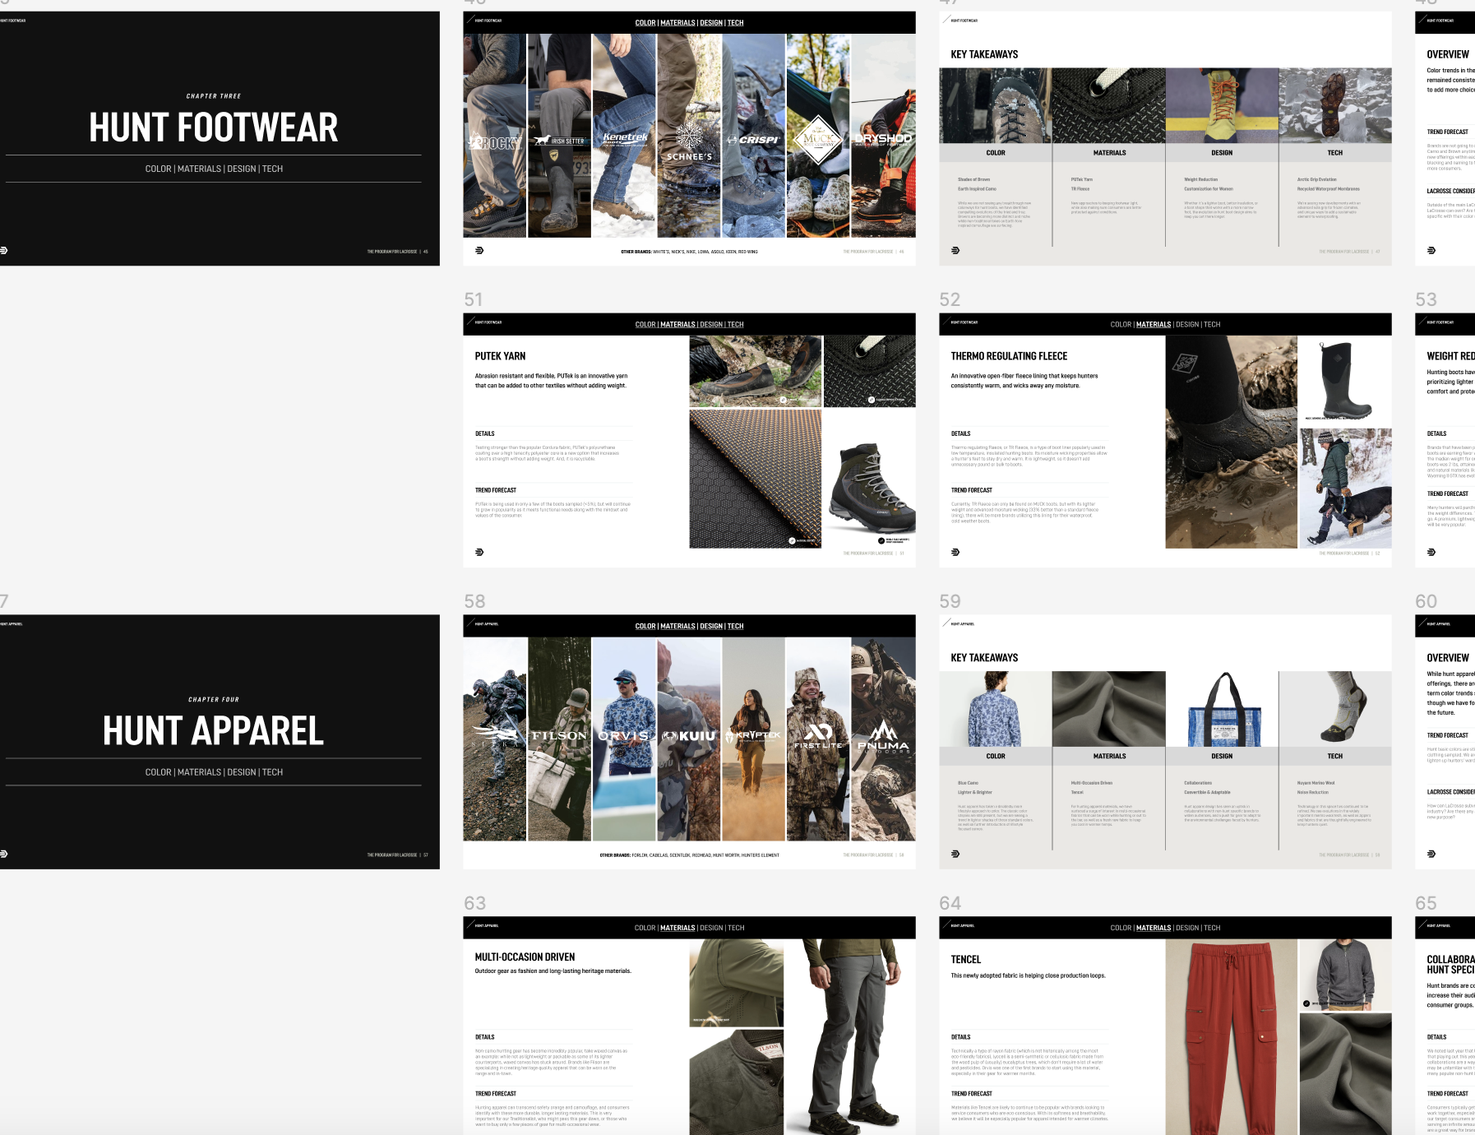Click KEY TAKEAWAYS heading on apparel slide
Viewport: 1475px width, 1135px height.
coord(984,658)
